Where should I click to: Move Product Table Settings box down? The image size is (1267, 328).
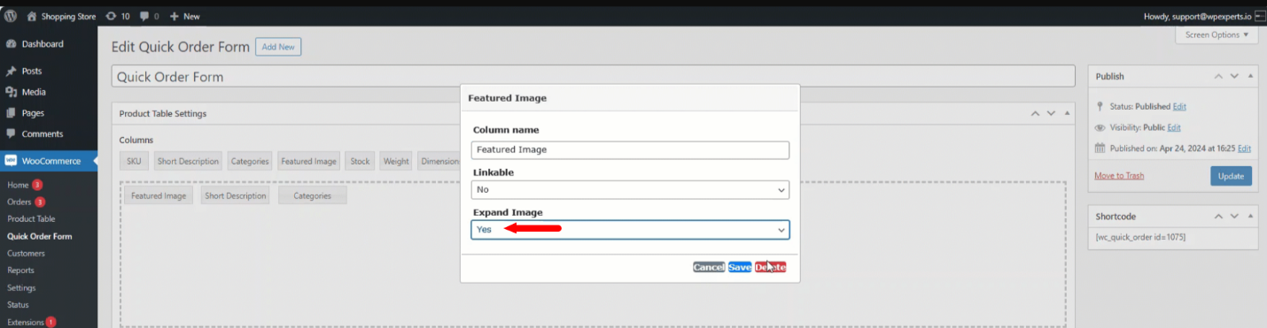1051,113
